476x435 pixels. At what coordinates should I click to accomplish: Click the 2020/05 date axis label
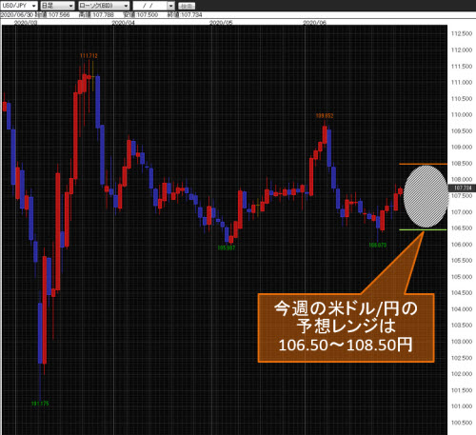point(221,23)
